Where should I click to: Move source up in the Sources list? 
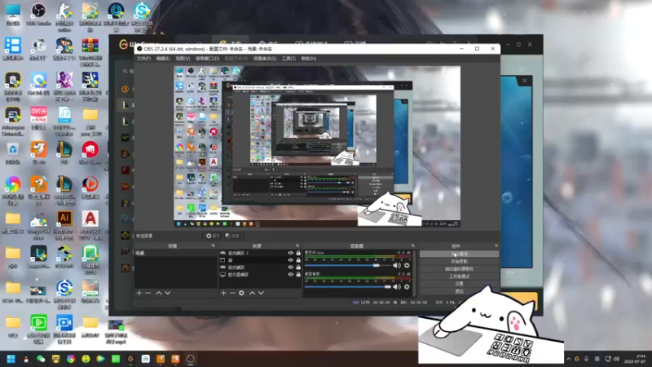point(253,293)
